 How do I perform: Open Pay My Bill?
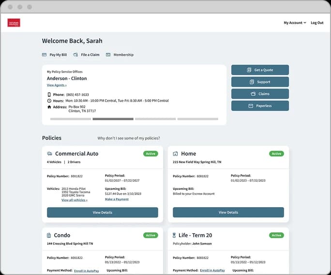pyautogui.click(x=58, y=55)
